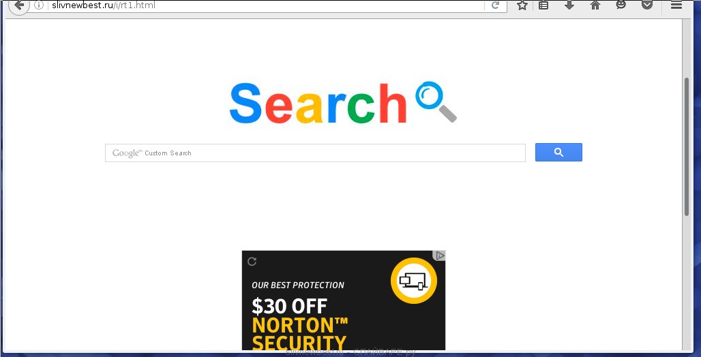Bookmark this page with the star icon
Viewport: 701px width, 357px height.
pyautogui.click(x=522, y=5)
